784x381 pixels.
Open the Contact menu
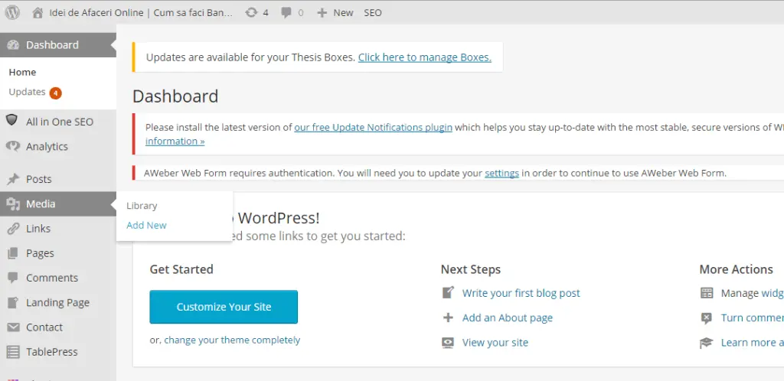coord(58,327)
